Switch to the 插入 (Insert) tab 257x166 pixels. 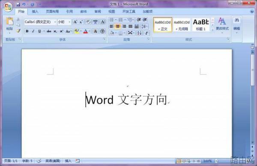35,12
